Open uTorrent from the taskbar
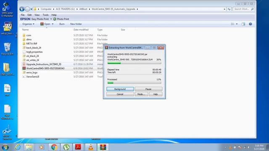The image size is (269, 151). click(x=66, y=147)
